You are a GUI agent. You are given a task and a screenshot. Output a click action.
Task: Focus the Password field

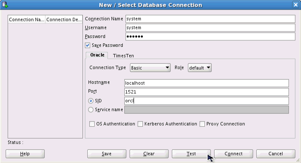click(210, 37)
